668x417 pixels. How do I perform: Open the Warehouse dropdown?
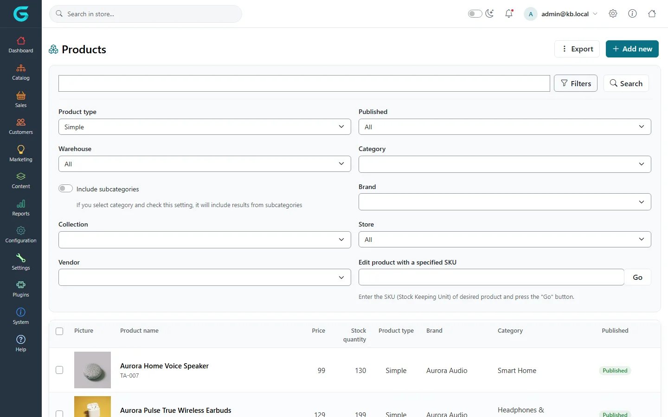tap(205, 164)
